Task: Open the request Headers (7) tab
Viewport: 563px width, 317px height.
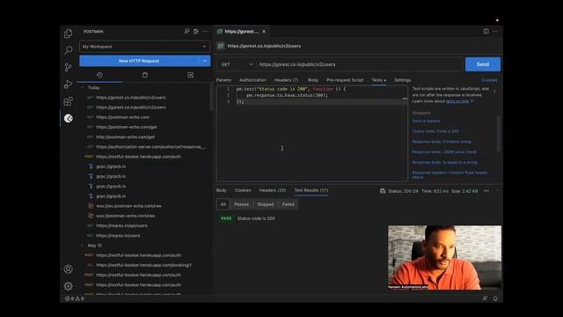Action: (286, 80)
